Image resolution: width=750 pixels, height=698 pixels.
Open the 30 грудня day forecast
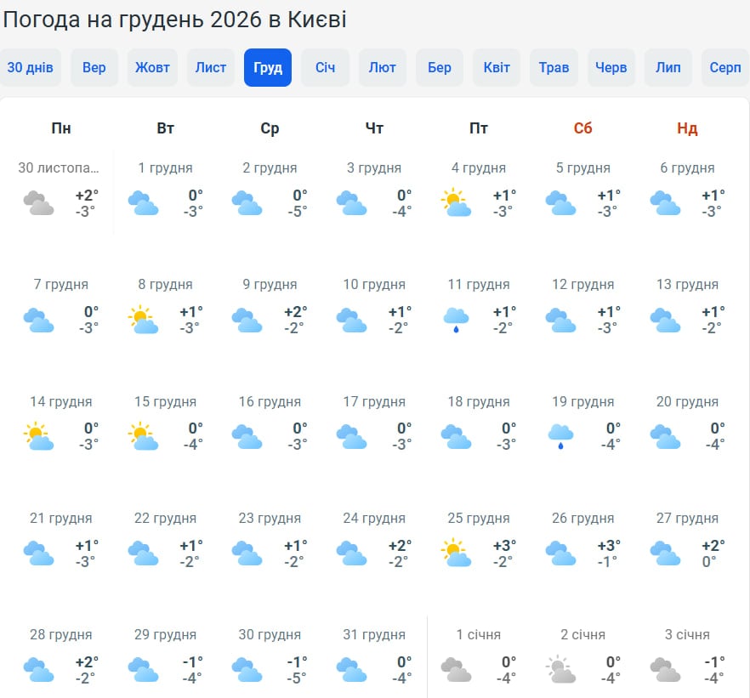(x=270, y=656)
